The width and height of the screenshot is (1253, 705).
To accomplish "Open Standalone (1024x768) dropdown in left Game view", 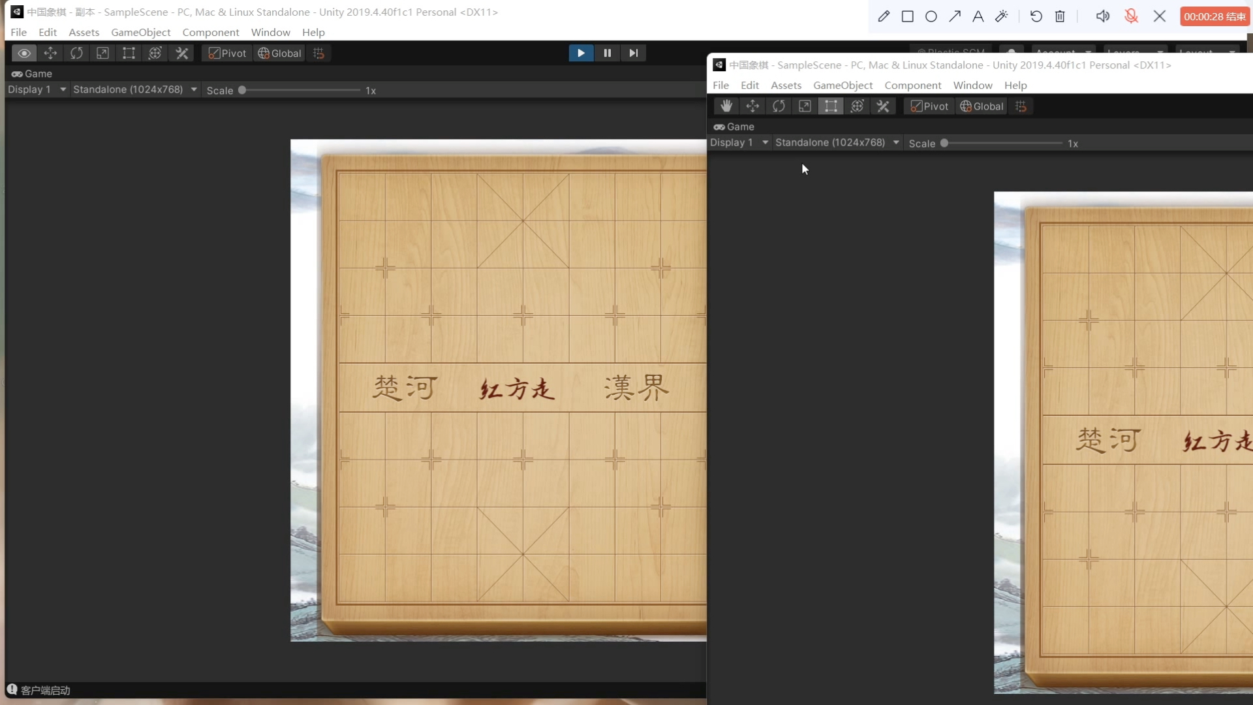I will [x=134, y=89].
